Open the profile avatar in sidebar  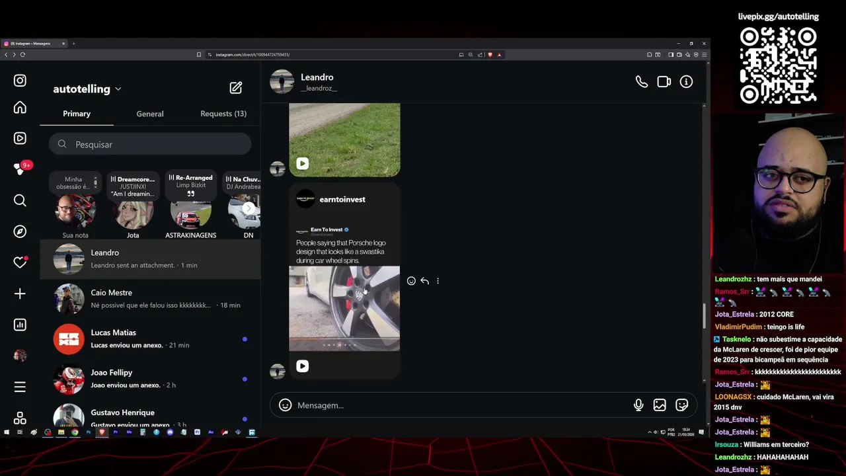(20, 356)
